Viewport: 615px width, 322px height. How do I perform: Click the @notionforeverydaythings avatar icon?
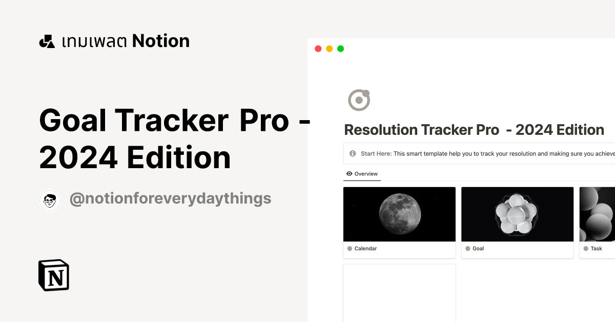(50, 200)
